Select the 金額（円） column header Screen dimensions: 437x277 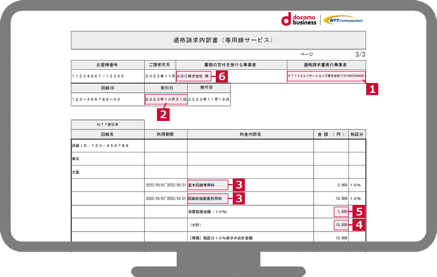[x=331, y=134]
